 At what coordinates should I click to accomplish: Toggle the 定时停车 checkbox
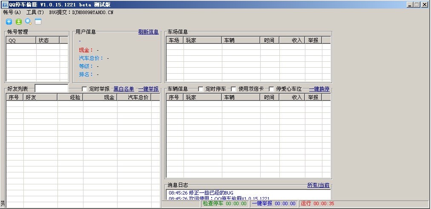tap(201, 89)
